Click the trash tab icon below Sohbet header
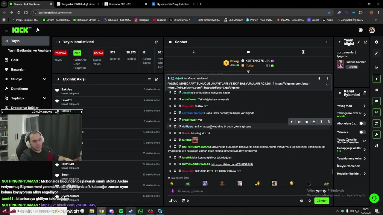 (x=193, y=52)
